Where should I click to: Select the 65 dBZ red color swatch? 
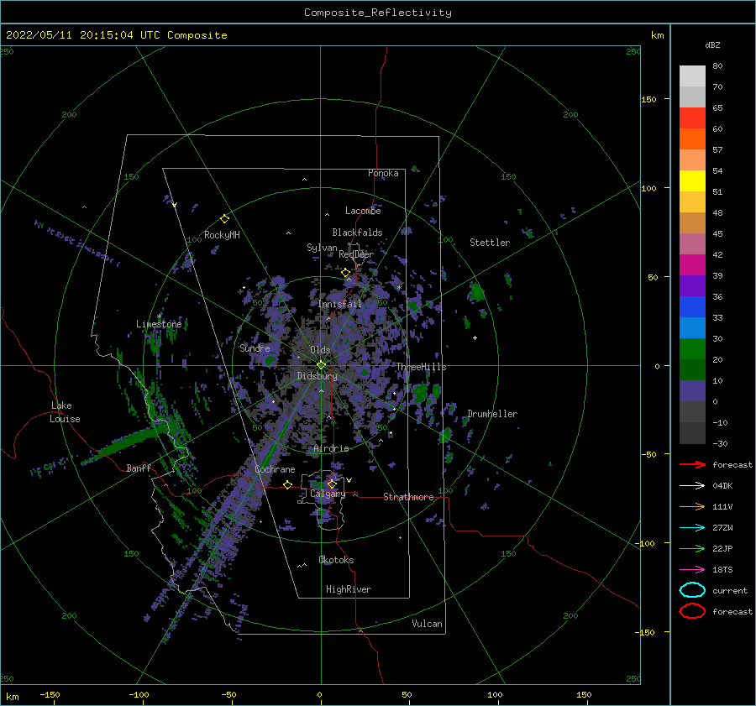[x=692, y=118]
